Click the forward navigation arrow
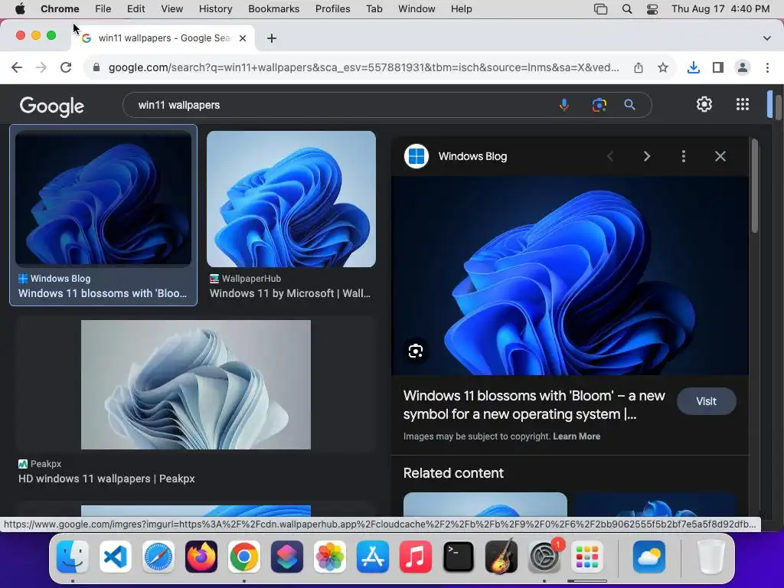Image resolution: width=784 pixels, height=588 pixels. coord(41,67)
